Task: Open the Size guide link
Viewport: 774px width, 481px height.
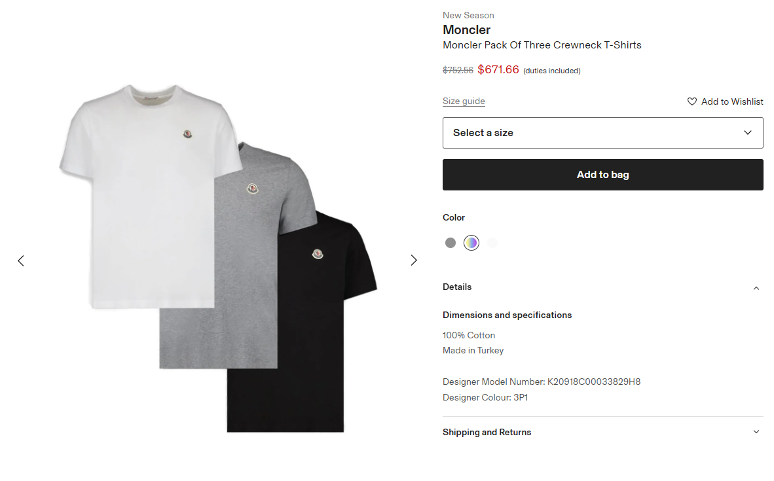Action: pyautogui.click(x=464, y=101)
